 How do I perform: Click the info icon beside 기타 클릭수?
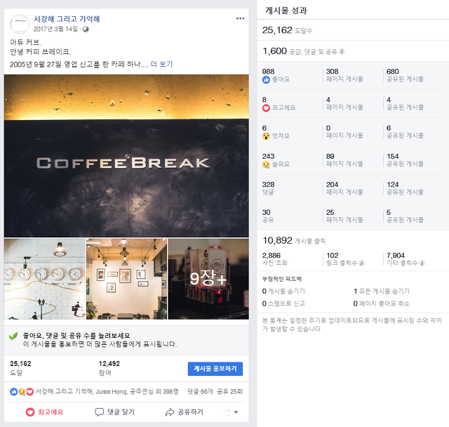pyautogui.click(x=422, y=263)
